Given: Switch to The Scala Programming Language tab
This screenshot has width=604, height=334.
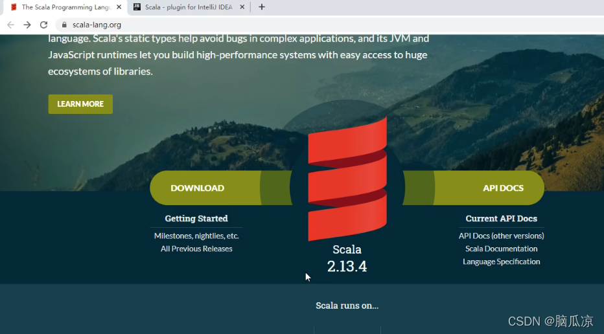Looking at the screenshot, I should pyautogui.click(x=66, y=7).
